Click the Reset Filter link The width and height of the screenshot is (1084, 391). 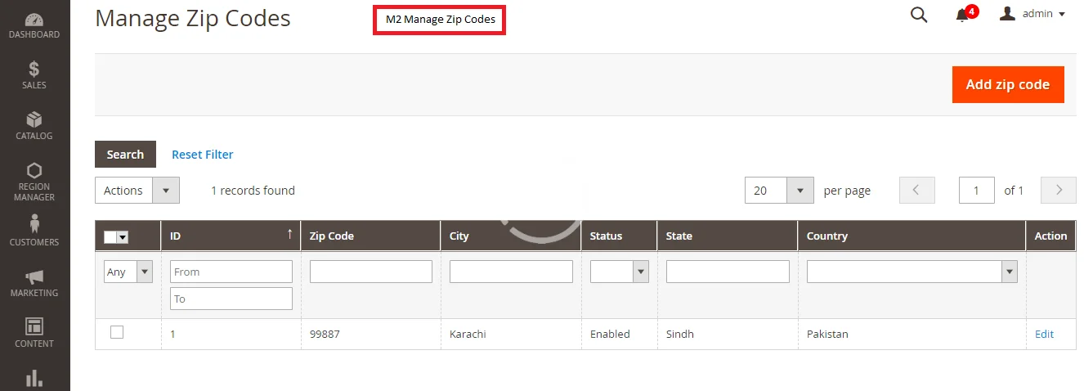click(202, 155)
